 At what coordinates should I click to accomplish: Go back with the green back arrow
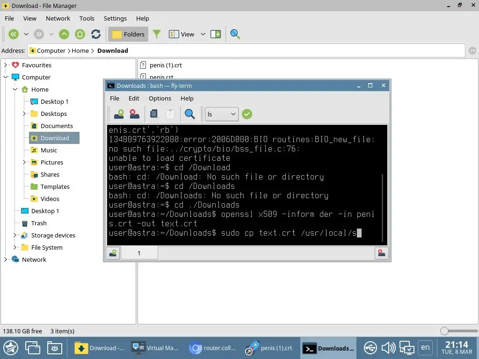pos(14,34)
